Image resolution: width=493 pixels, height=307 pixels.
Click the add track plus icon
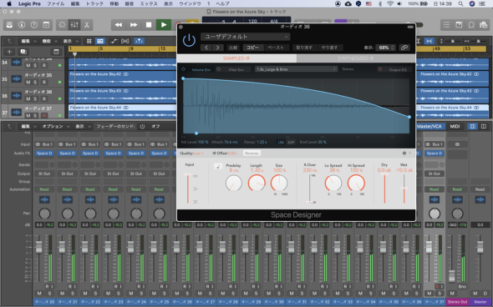pyautogui.click(x=9, y=52)
